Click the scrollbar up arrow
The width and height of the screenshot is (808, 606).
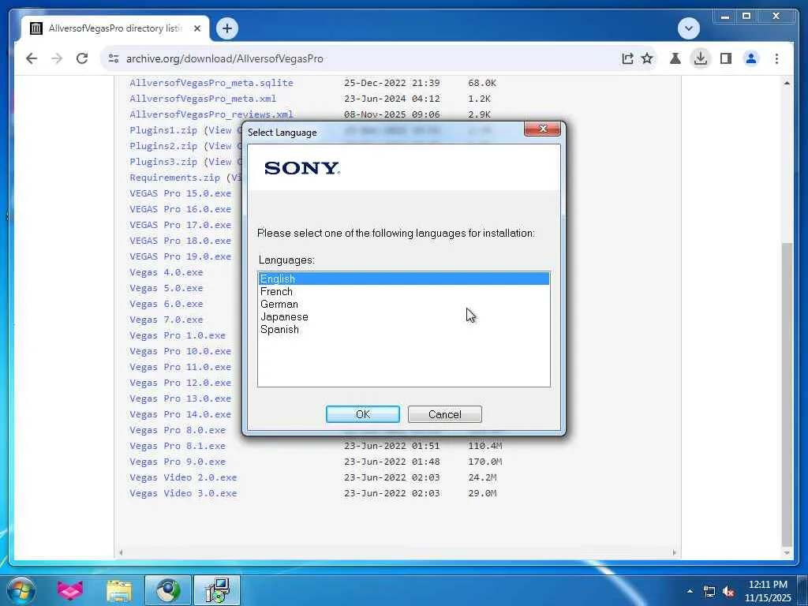787,83
